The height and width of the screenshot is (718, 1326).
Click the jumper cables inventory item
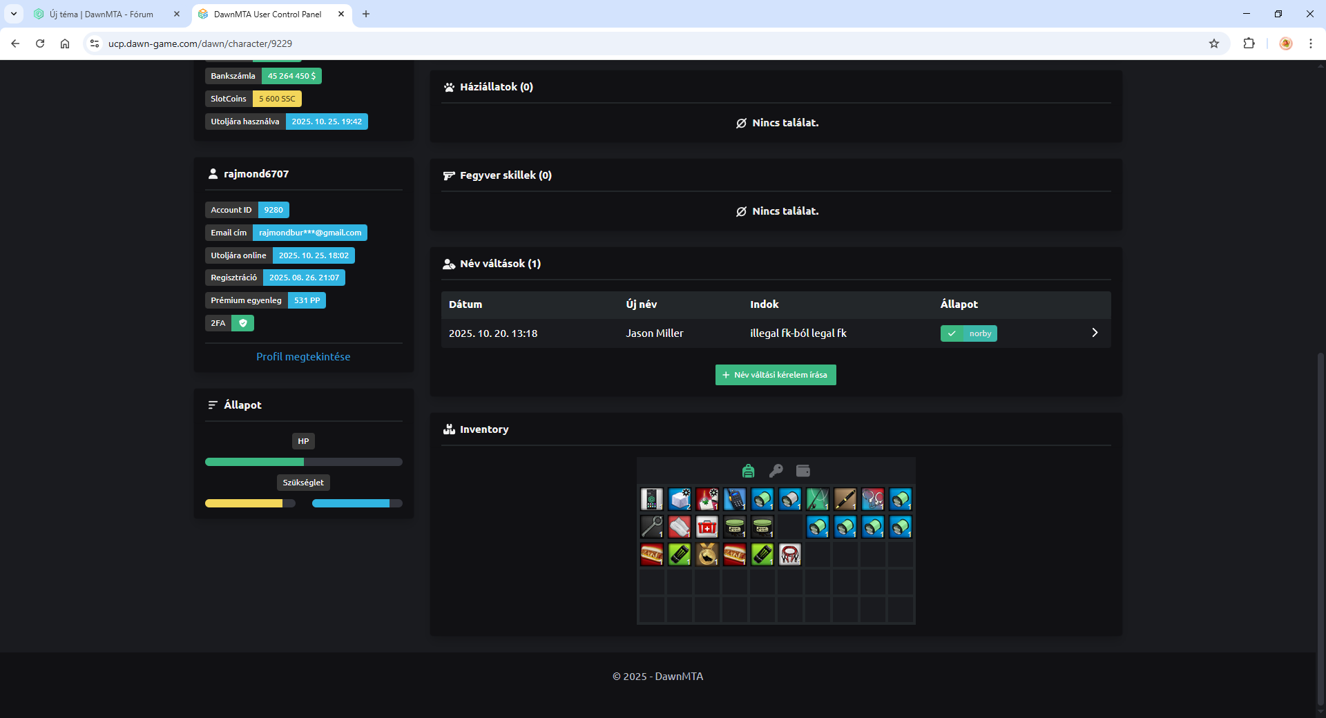[789, 554]
